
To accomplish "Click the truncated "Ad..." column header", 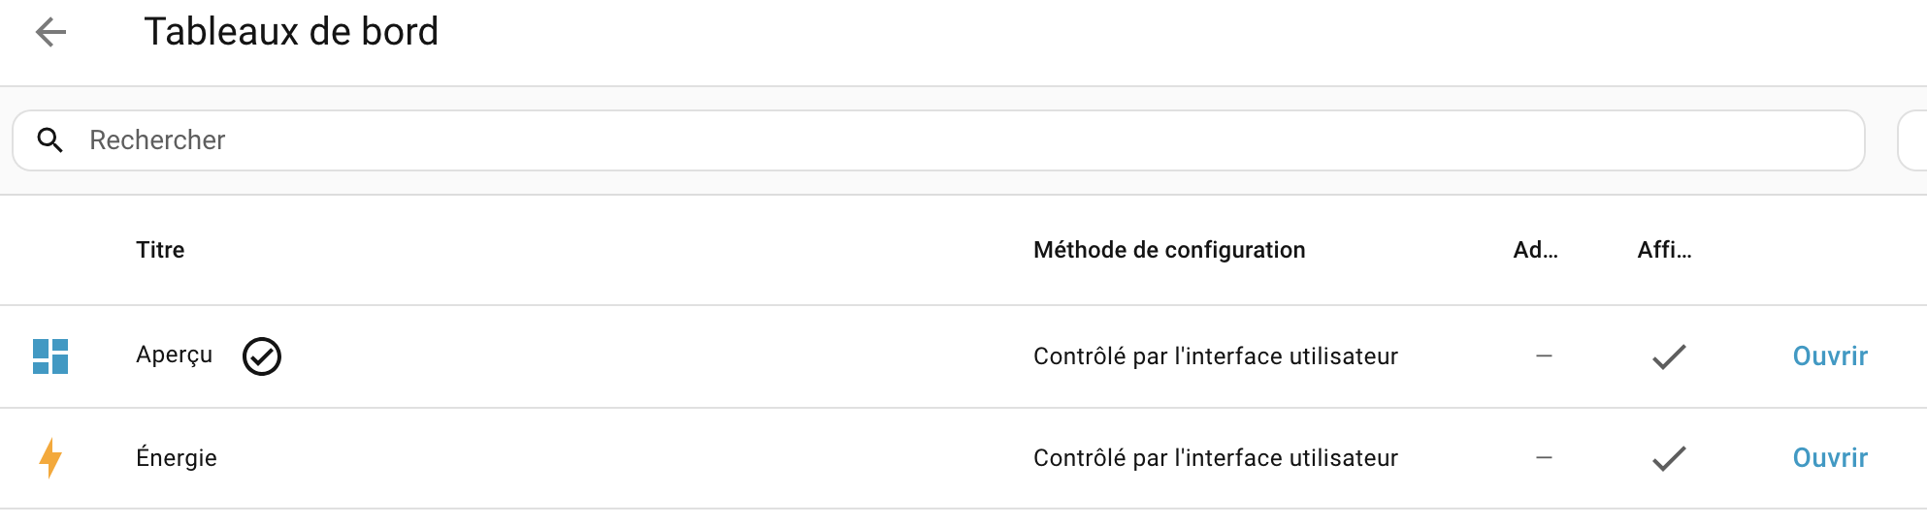I will (x=1535, y=250).
